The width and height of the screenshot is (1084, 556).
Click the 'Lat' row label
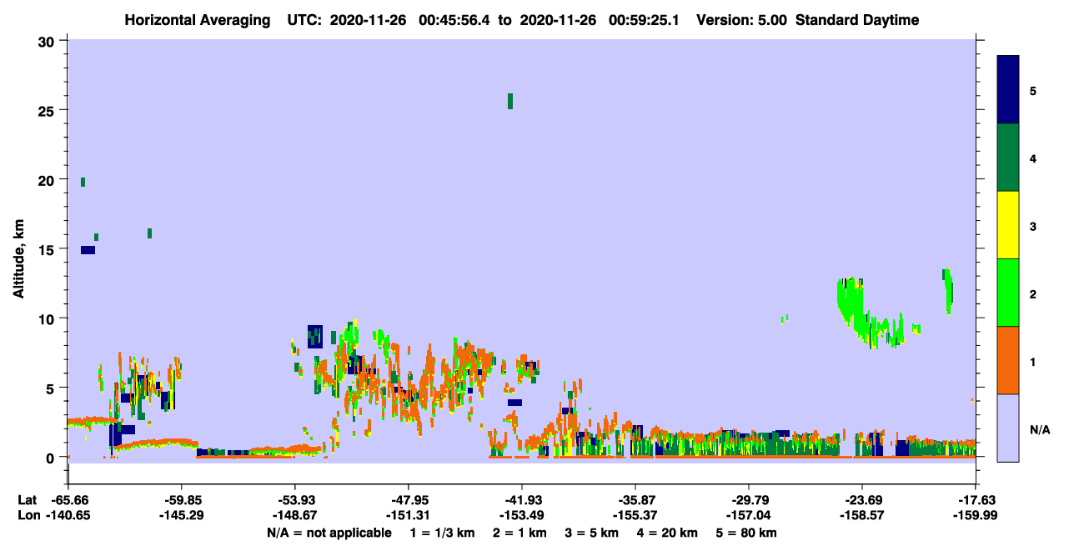[28, 500]
